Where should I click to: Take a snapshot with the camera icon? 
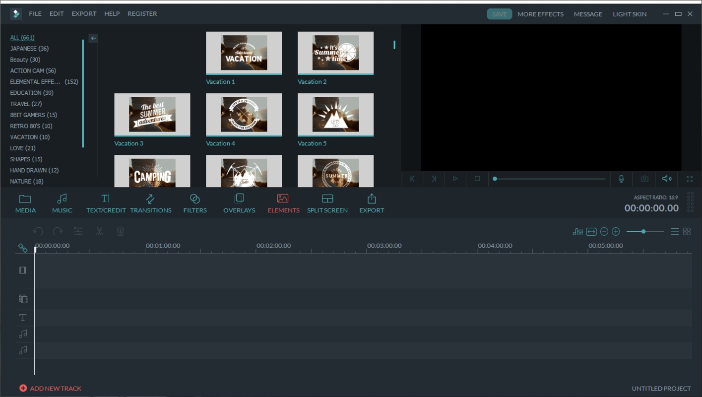coord(644,179)
